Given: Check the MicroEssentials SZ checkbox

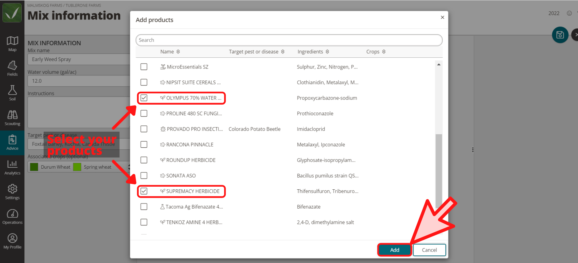Looking at the screenshot, I should point(144,67).
